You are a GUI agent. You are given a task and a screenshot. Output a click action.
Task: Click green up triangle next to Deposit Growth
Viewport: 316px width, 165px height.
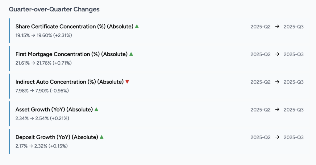coord(102,137)
